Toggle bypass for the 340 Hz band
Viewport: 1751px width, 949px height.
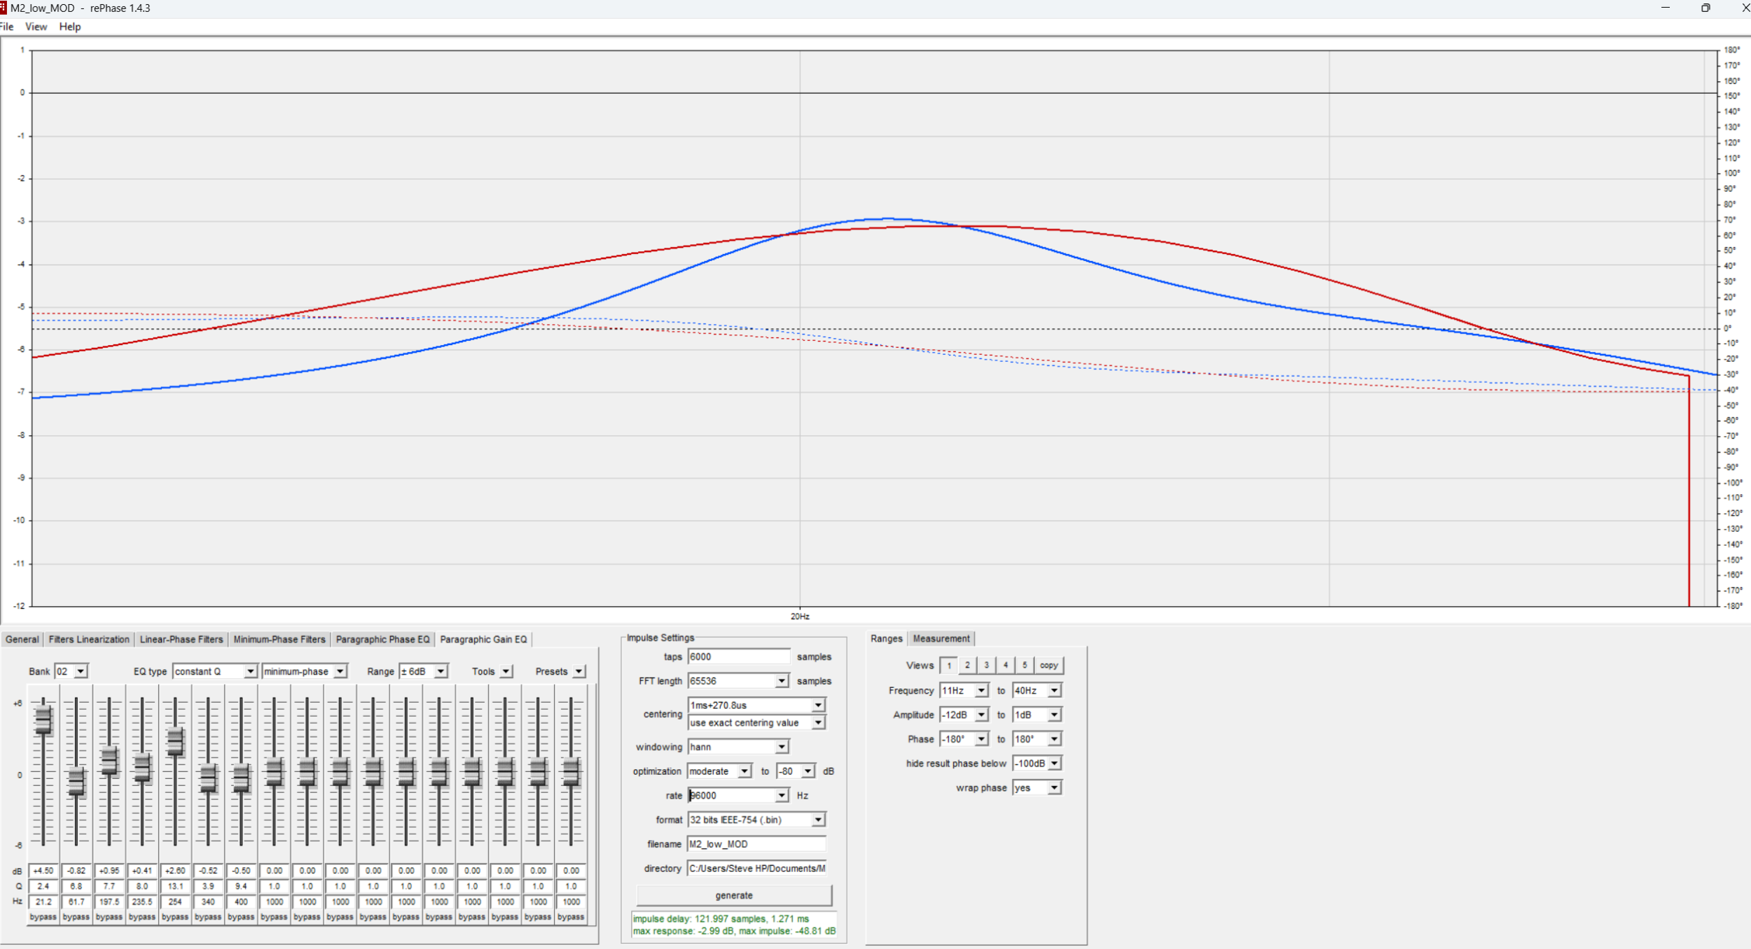click(208, 917)
